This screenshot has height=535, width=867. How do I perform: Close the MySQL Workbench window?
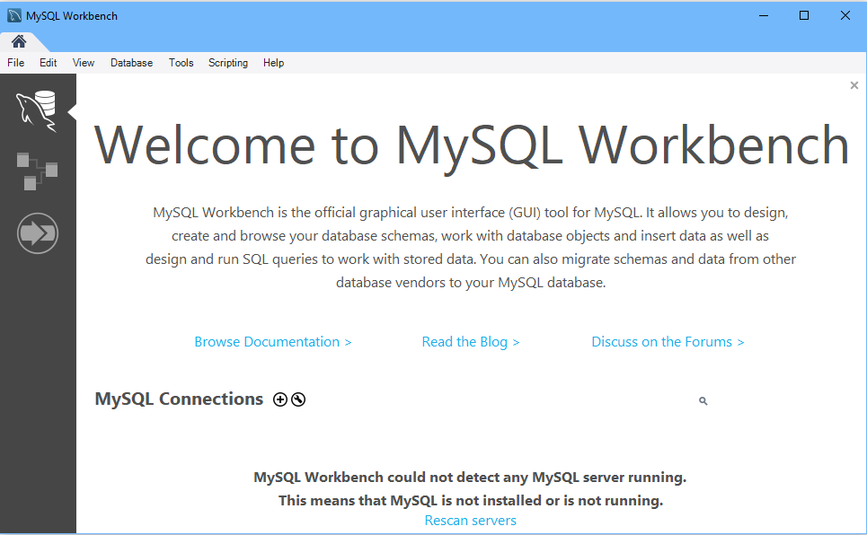(x=845, y=15)
